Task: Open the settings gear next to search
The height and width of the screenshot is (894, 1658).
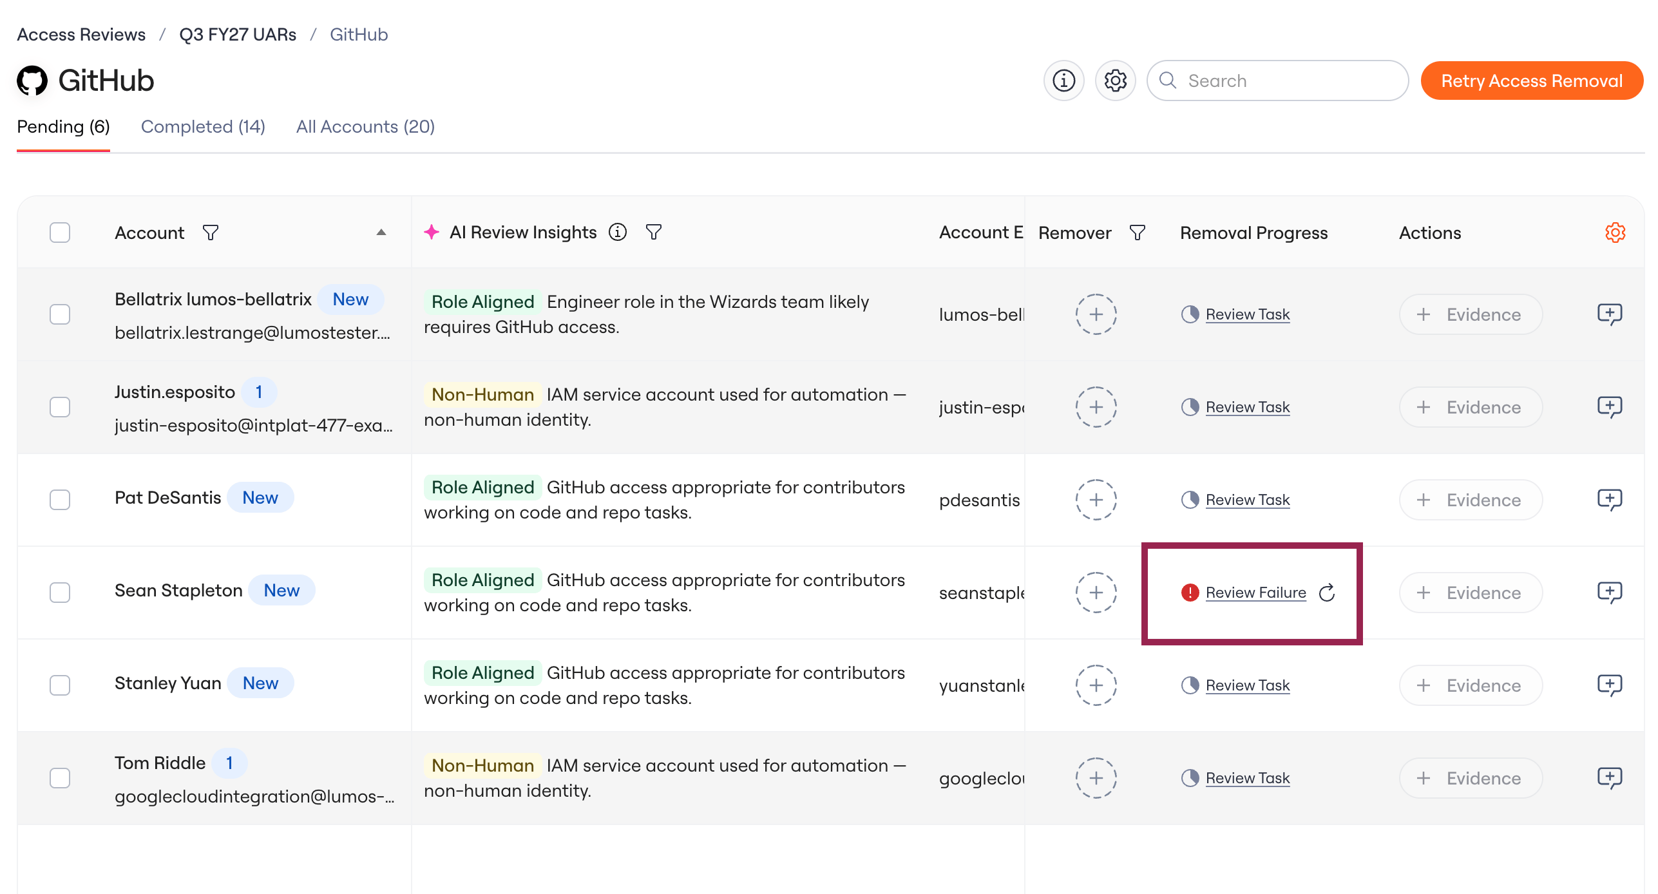Action: click(1115, 81)
